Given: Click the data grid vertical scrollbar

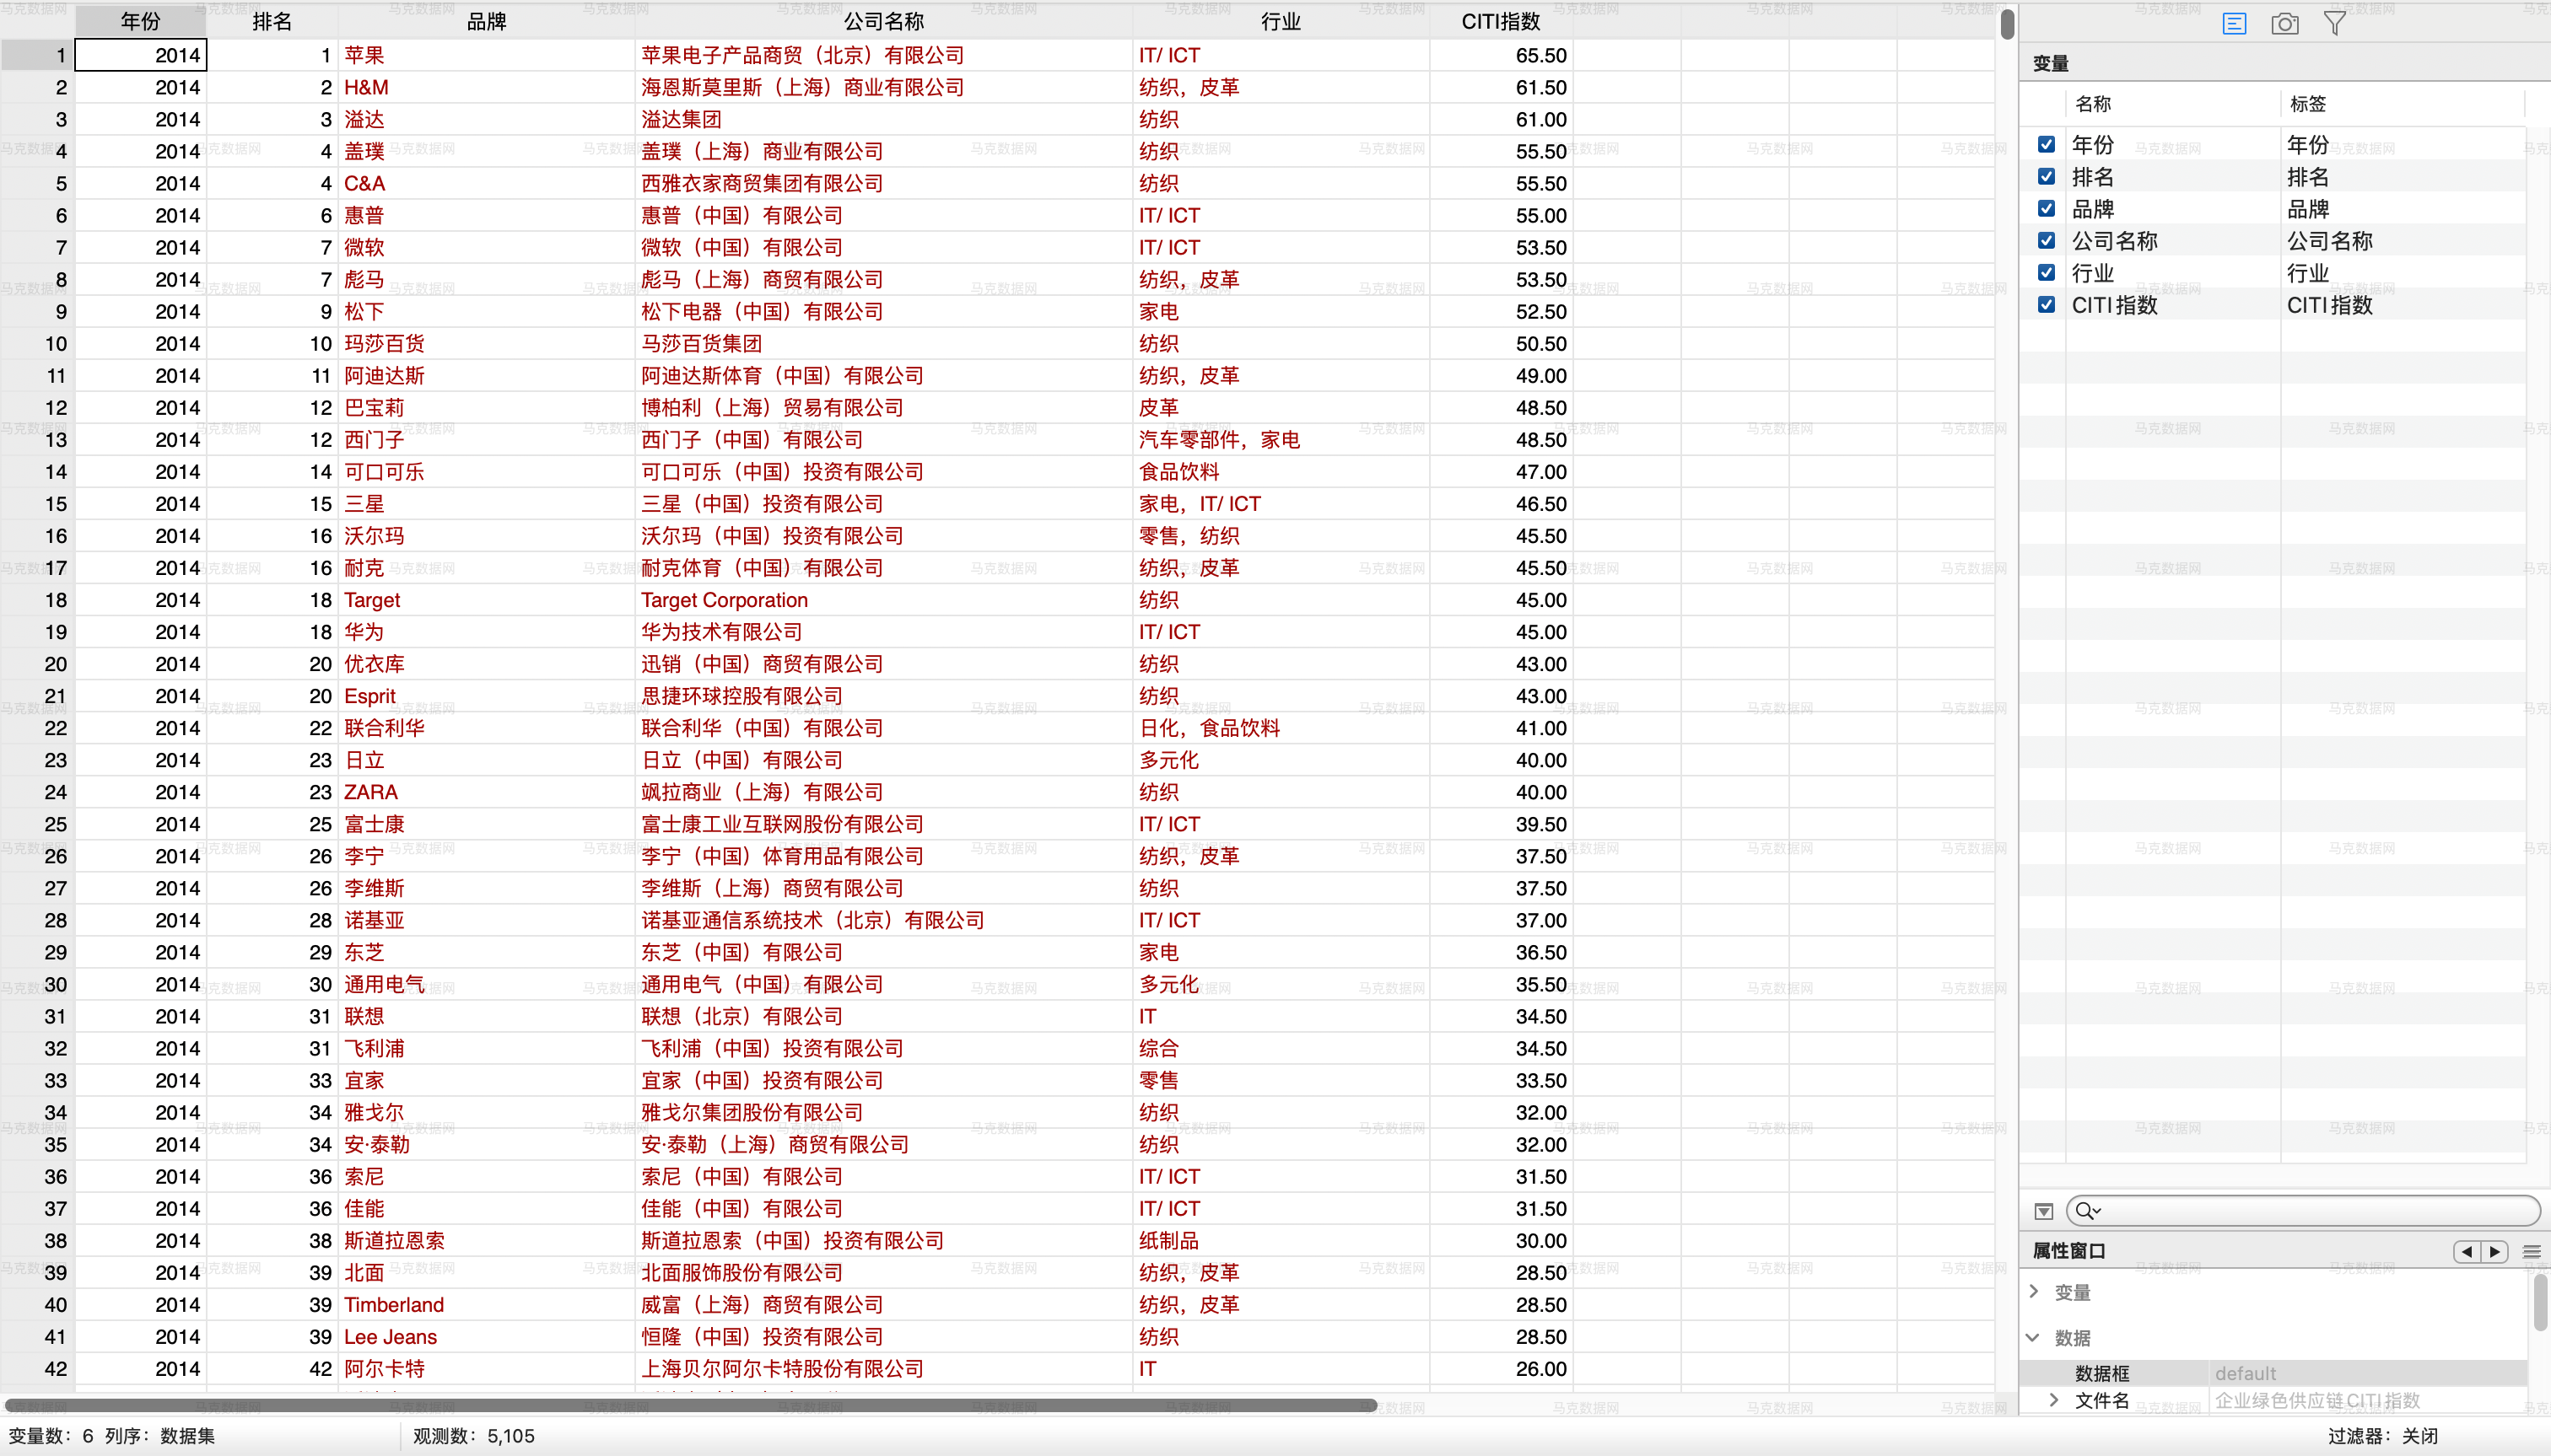Looking at the screenshot, I should coord(2007,25).
